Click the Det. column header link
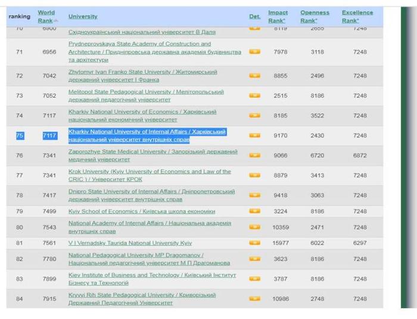The image size is (417, 319). click(254, 16)
